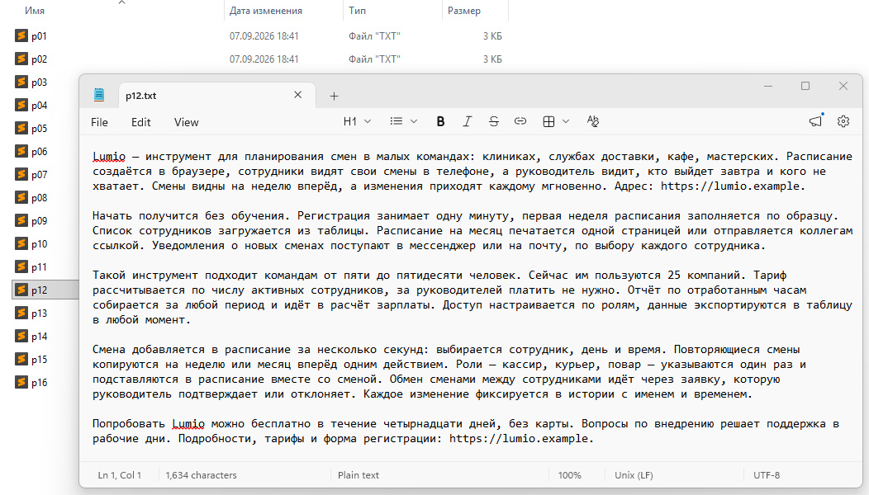The image size is (869, 495).
Task: Click the Sublime icon of file p16
Action: 21,382
